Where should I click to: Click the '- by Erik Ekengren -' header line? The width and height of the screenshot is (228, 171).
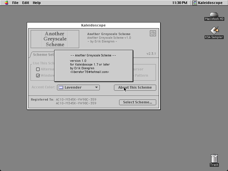coord(102,41)
